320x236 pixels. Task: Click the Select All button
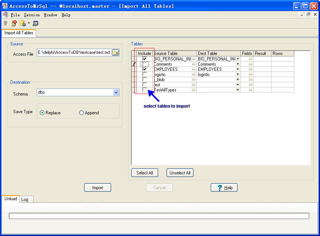point(145,173)
